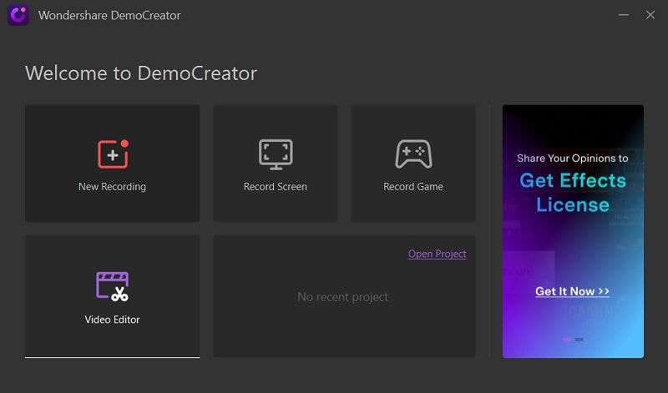Image resolution: width=668 pixels, height=393 pixels.
Task: Click the Record Game controller icon
Action: pyautogui.click(x=413, y=154)
